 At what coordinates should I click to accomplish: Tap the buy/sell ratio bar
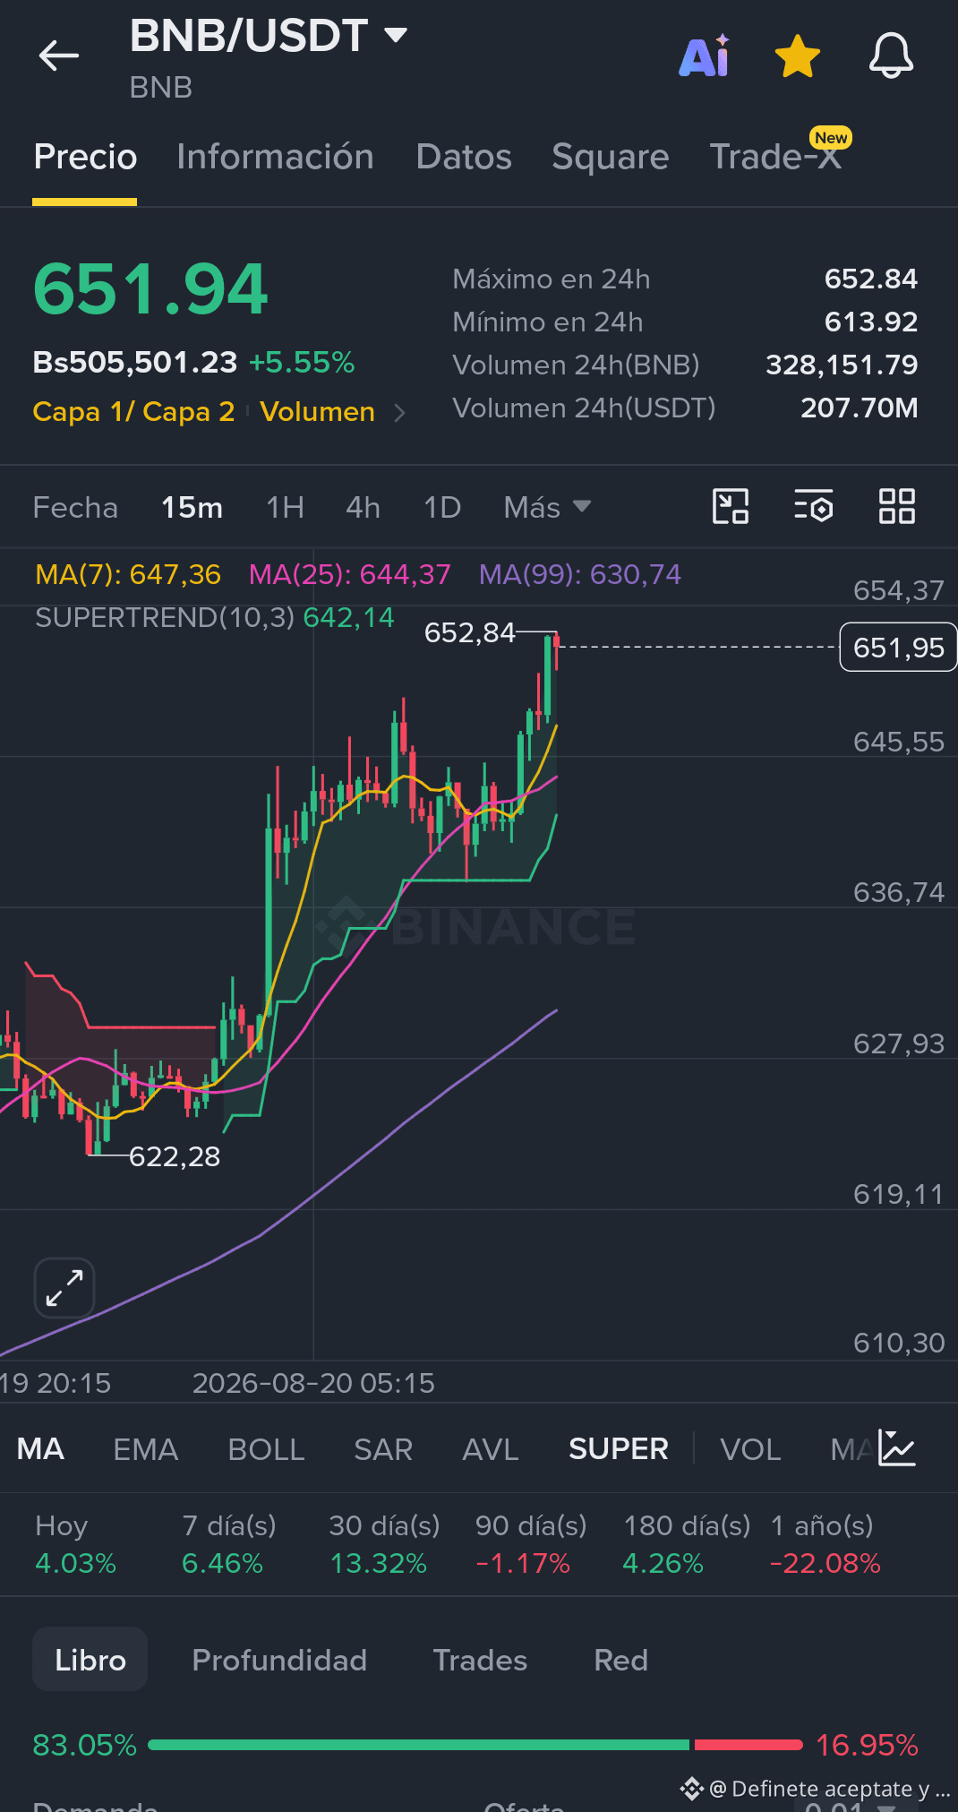pos(475,1744)
